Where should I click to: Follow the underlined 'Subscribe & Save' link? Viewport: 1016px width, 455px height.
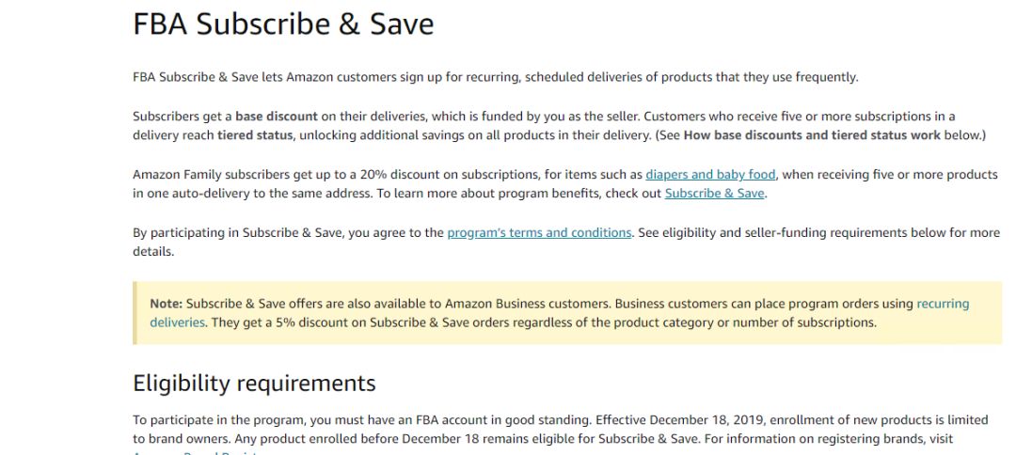click(x=715, y=194)
